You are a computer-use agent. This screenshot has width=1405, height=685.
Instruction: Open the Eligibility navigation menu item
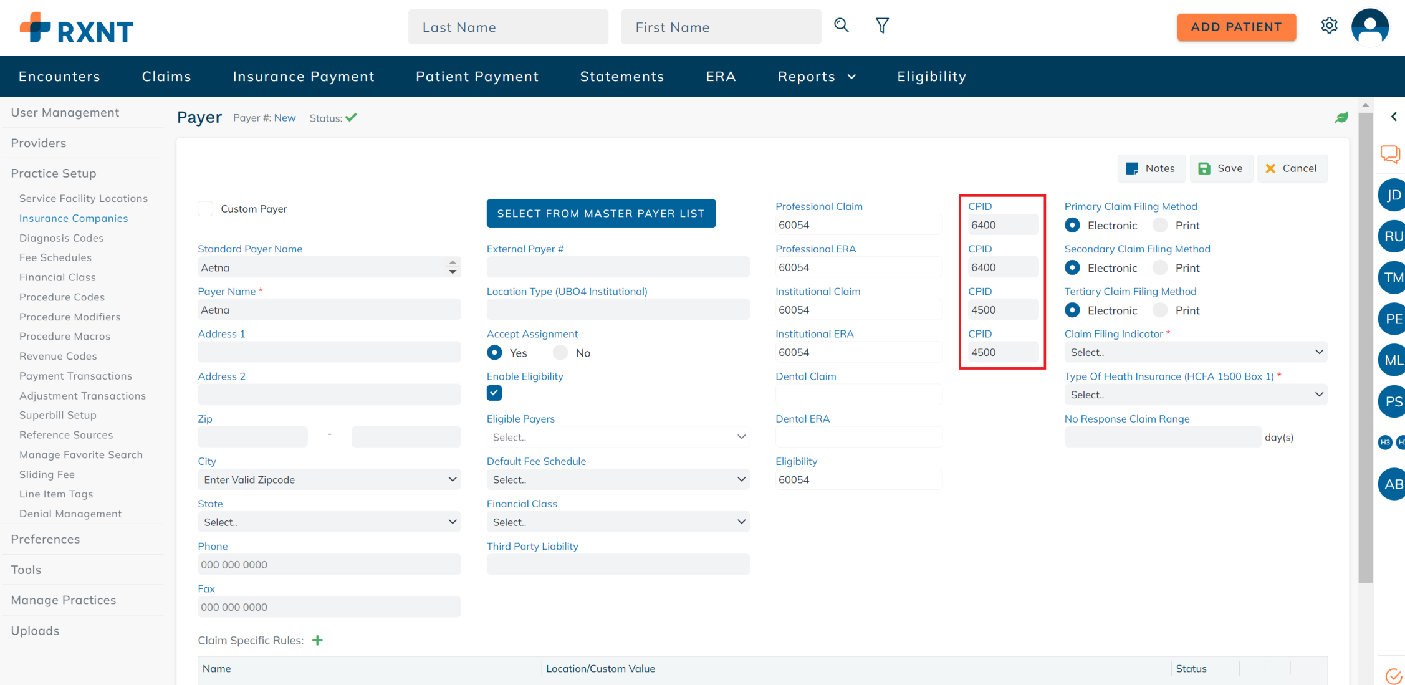(x=931, y=76)
